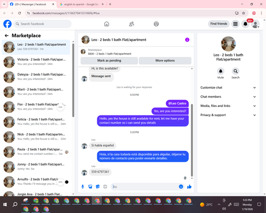Click the Mark as pending button

(109, 61)
